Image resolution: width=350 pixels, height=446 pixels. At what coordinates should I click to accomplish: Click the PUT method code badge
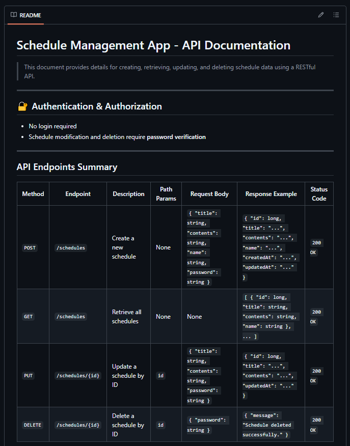28,376
